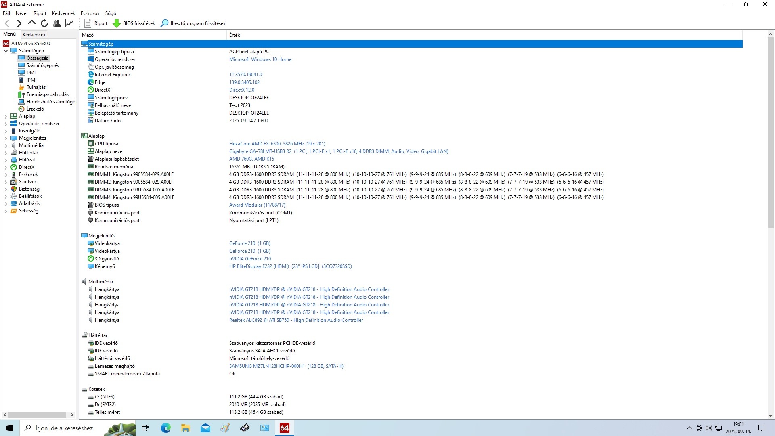Viewport: 775px width, 436px height.
Task: Click the Refresh toolbar icon
Action: click(x=44, y=23)
